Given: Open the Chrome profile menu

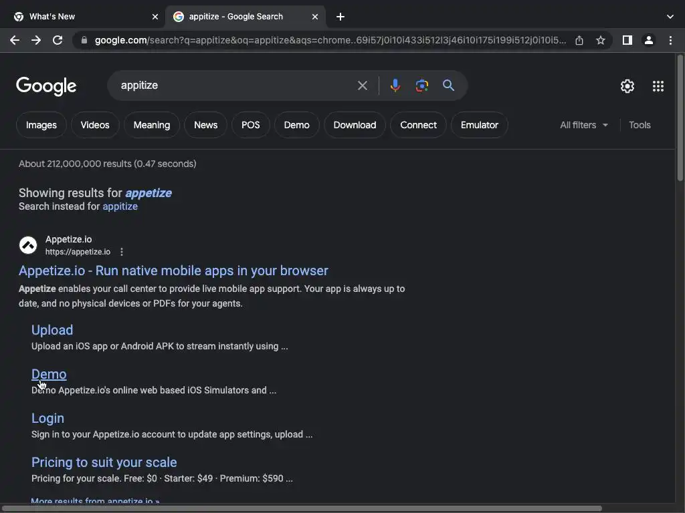Looking at the screenshot, I should pyautogui.click(x=649, y=40).
